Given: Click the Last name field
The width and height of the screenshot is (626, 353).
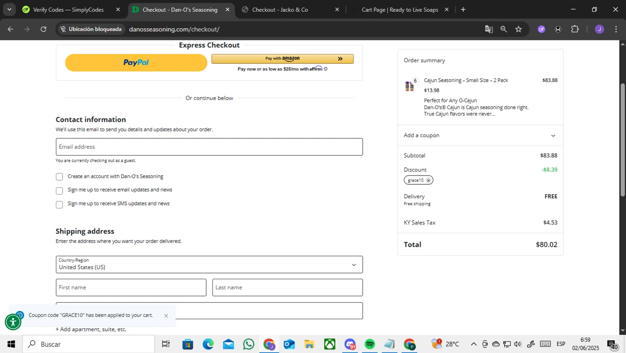Looking at the screenshot, I should pos(288,288).
